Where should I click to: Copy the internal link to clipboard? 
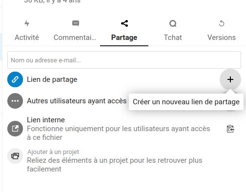[x=230, y=129]
